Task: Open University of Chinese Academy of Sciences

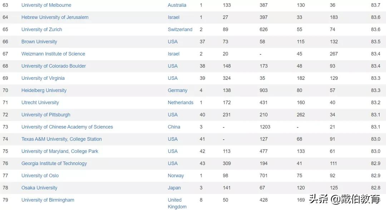Action: (67, 127)
